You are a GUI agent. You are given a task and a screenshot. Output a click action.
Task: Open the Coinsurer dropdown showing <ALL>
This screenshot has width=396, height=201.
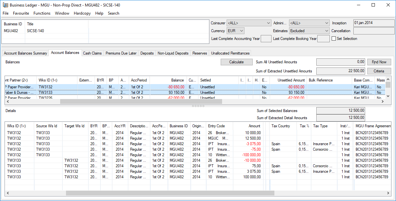tap(268, 23)
